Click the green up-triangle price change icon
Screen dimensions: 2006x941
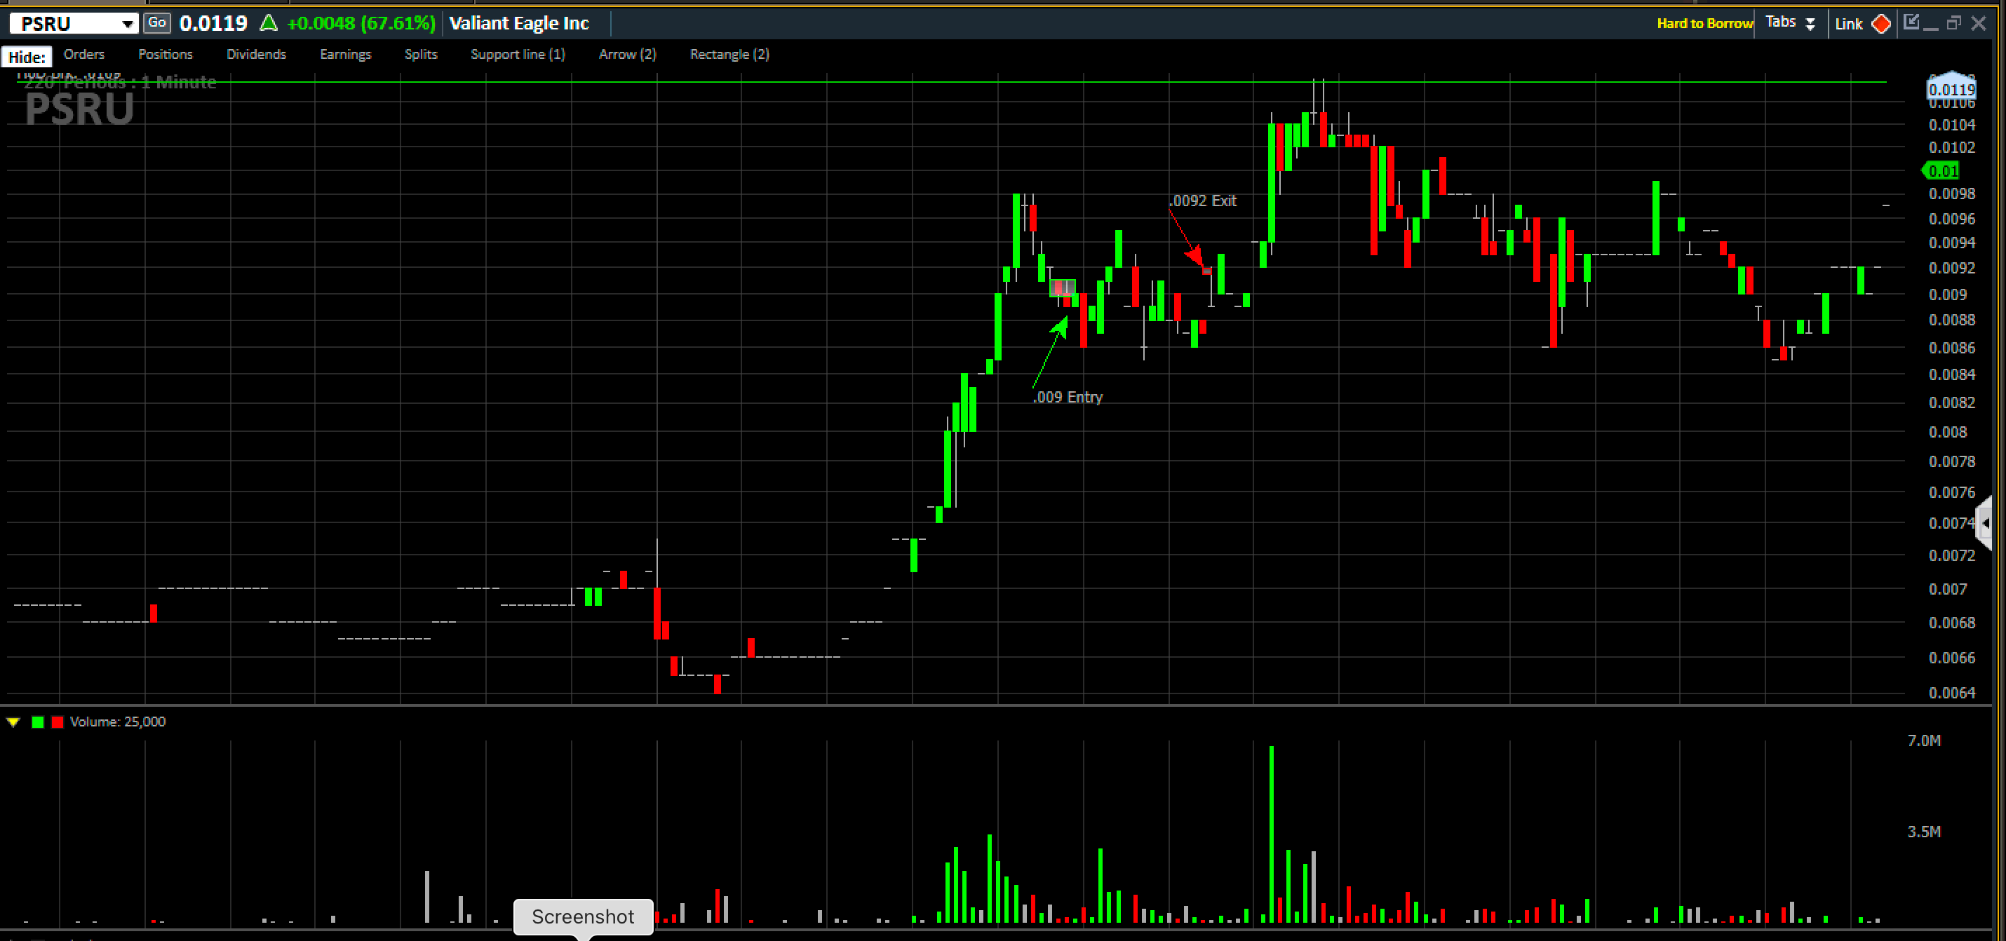click(269, 23)
